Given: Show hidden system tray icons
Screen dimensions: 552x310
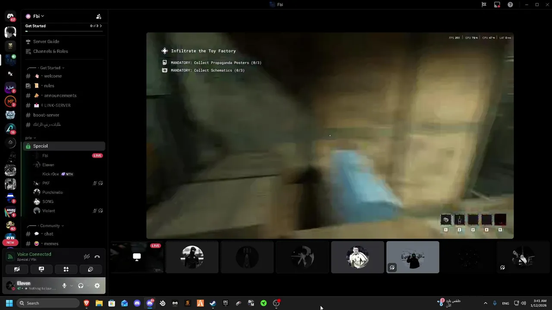Looking at the screenshot, I should coord(485,303).
